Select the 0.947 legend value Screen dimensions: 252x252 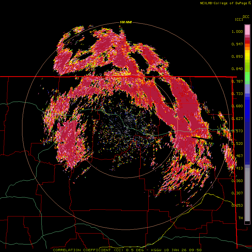[237, 44]
